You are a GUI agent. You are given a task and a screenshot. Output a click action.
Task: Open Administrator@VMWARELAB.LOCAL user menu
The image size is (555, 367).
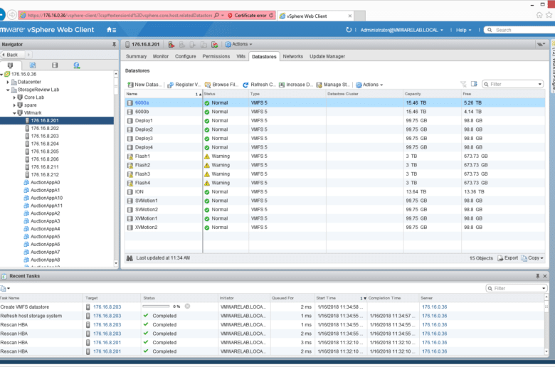coord(402,30)
